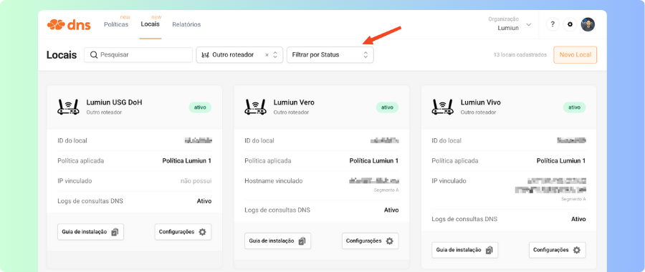645x272 pixels.
Task: Select the Locais tab
Action: [150, 24]
